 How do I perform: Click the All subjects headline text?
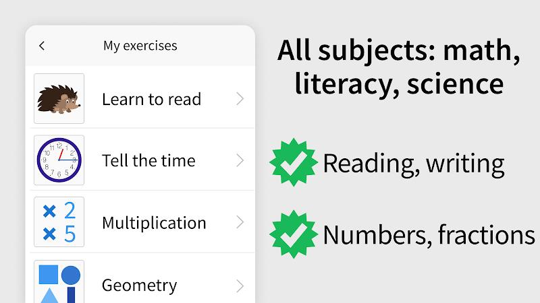399,51
